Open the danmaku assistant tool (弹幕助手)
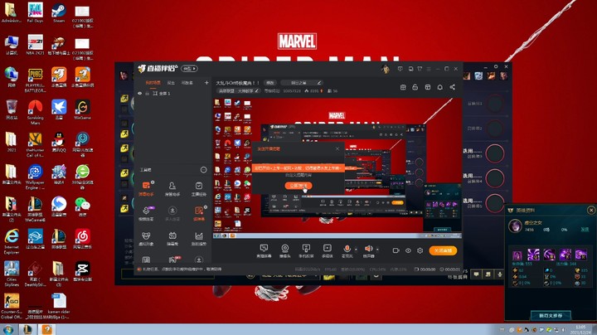Screen dimensions: 597x335 (x=146, y=189)
